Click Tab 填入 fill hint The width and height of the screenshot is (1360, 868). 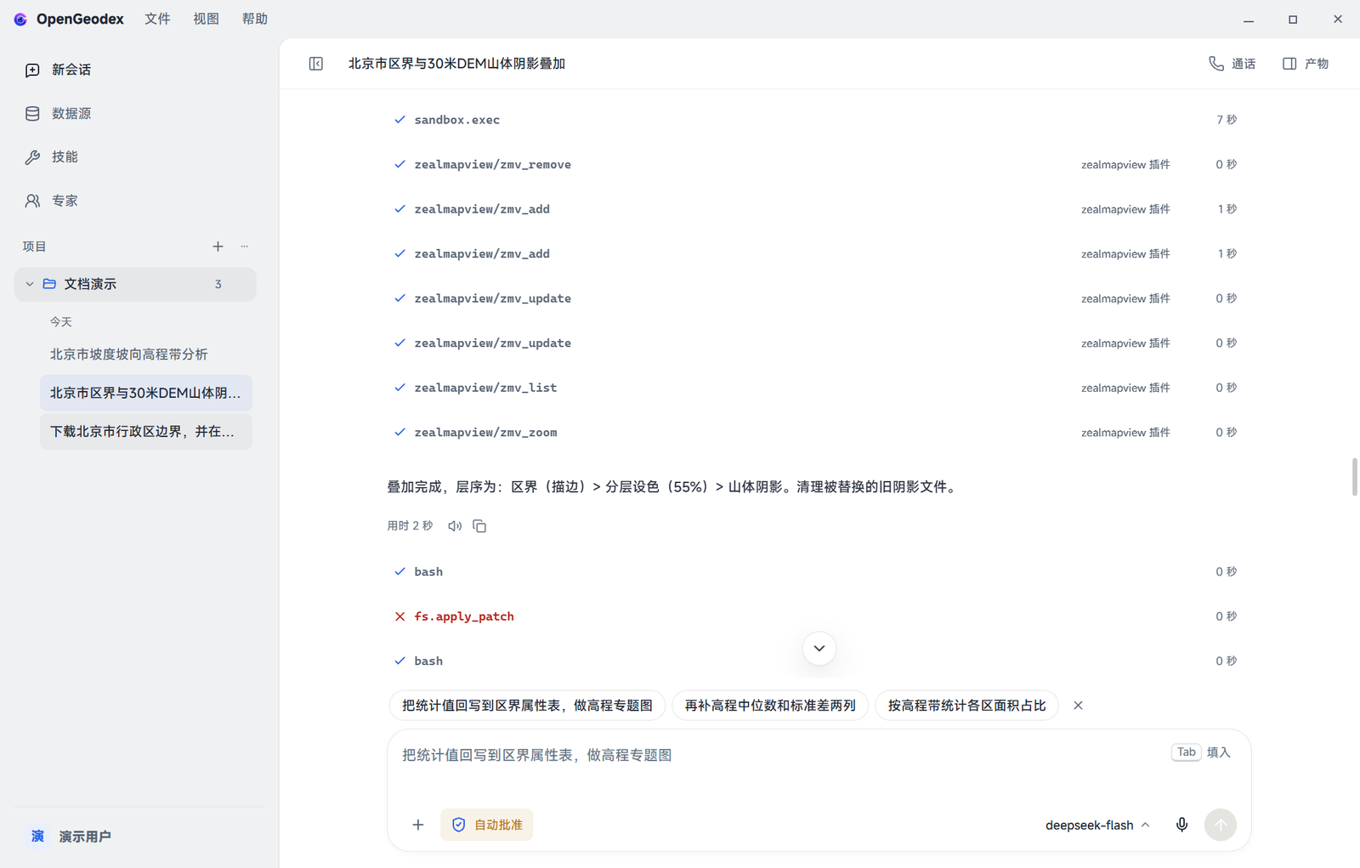1201,752
